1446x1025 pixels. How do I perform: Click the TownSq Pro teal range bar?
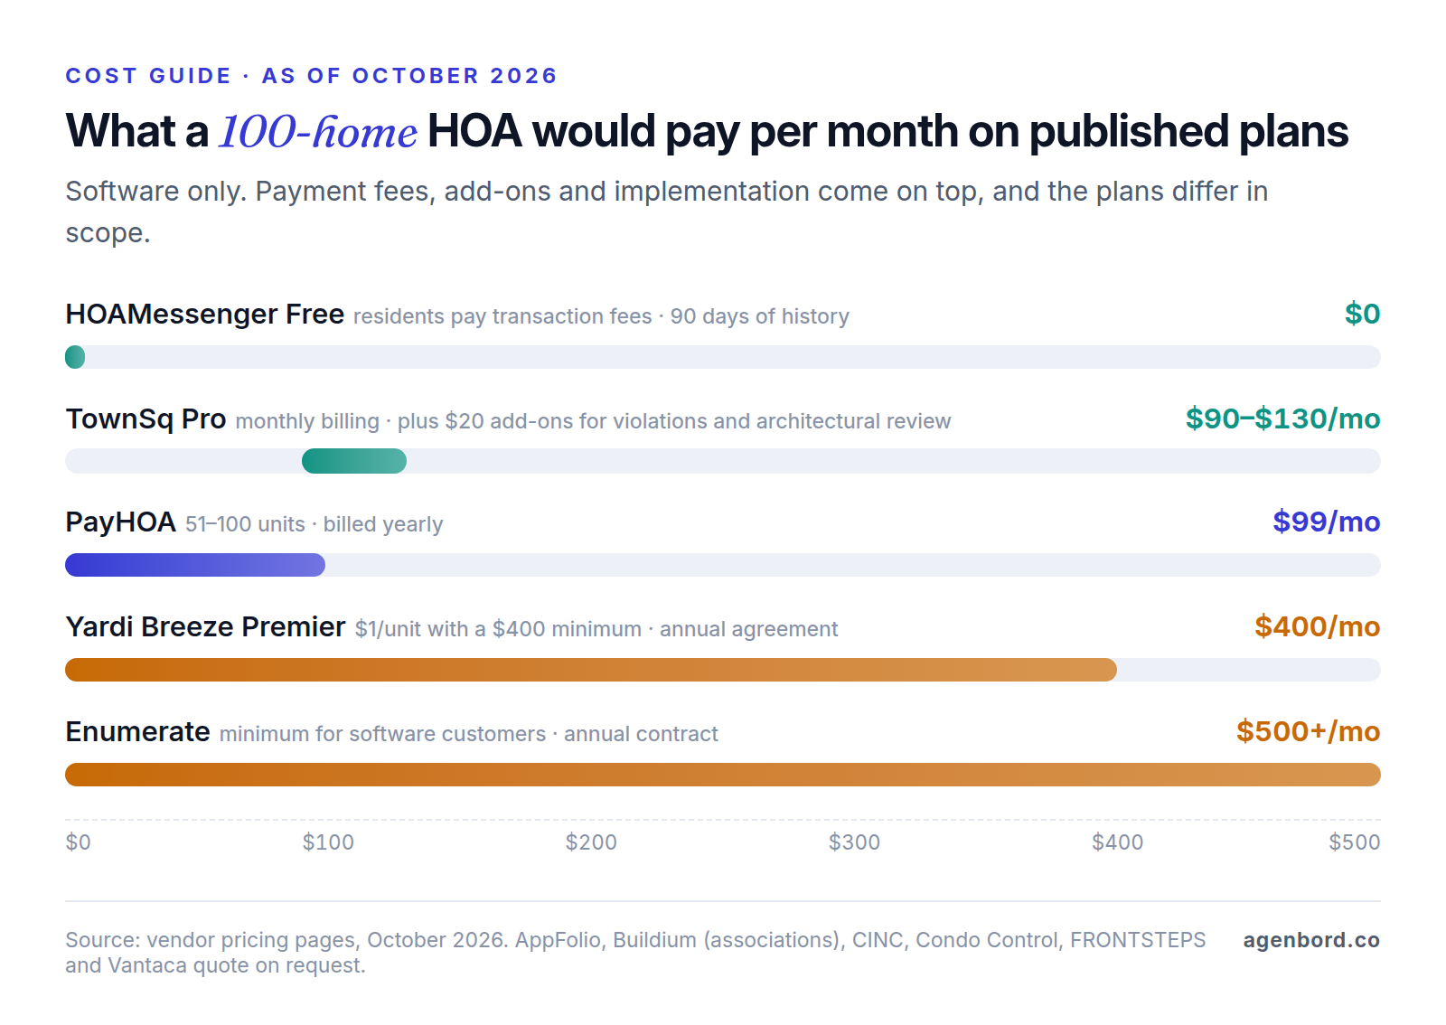[x=354, y=461]
